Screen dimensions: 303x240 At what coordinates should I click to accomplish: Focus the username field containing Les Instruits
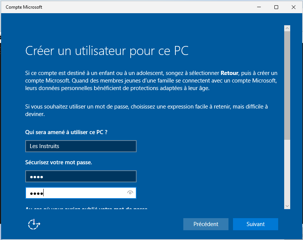pyautogui.click(x=81, y=146)
